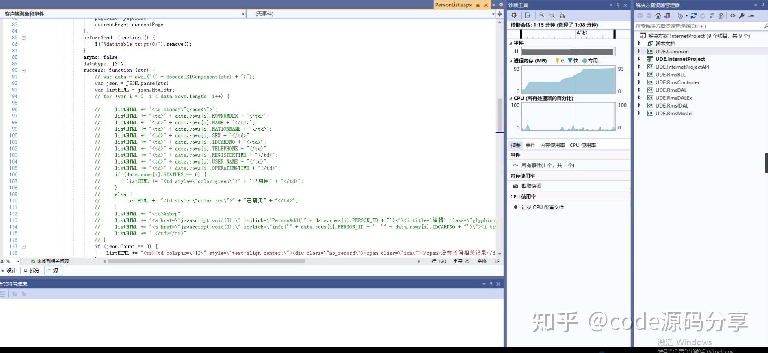
Task: Click 截取快照 link
Action: (531, 186)
